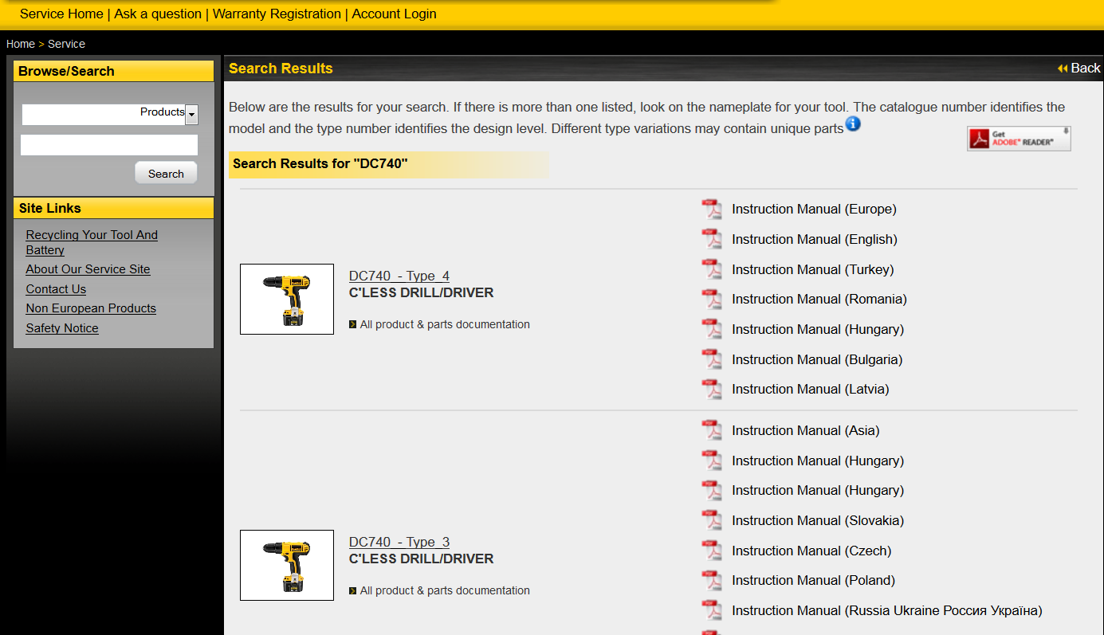Screen dimensions: 1104x635
Task: Open the PDF icon next to Instruction Manual (Latvia)
Action: tap(711, 390)
